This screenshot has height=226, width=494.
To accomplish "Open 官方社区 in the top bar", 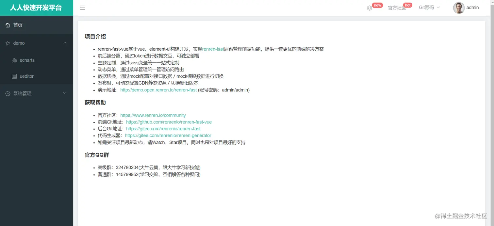I will pyautogui.click(x=396, y=8).
